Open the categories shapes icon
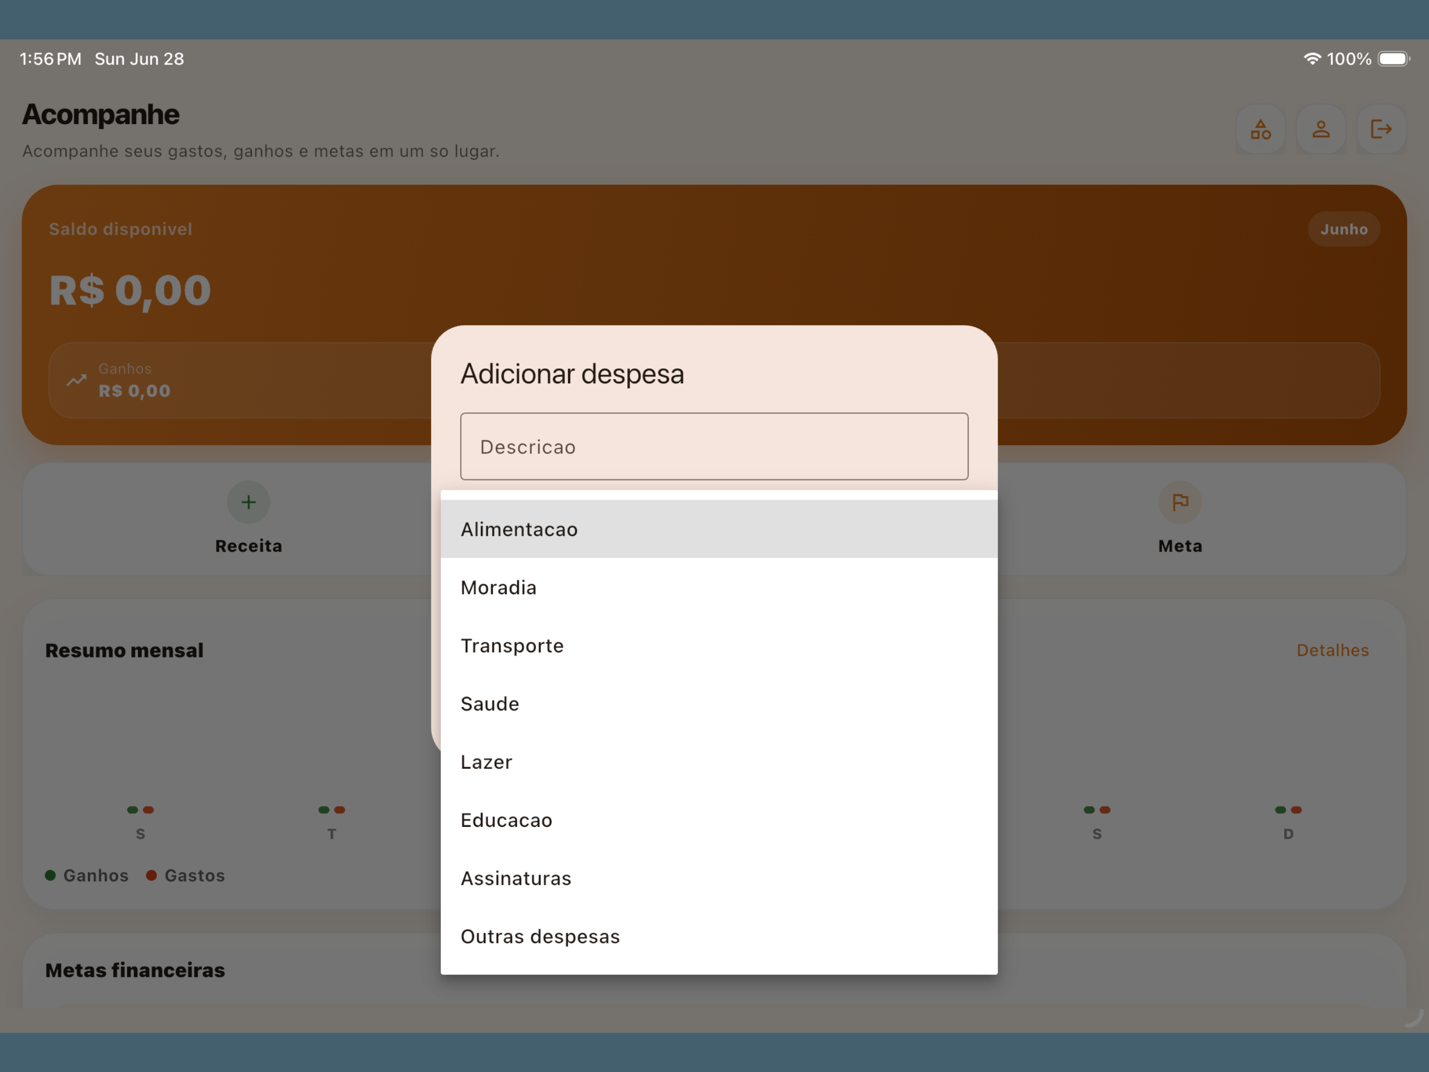This screenshot has width=1429, height=1072. [x=1260, y=129]
